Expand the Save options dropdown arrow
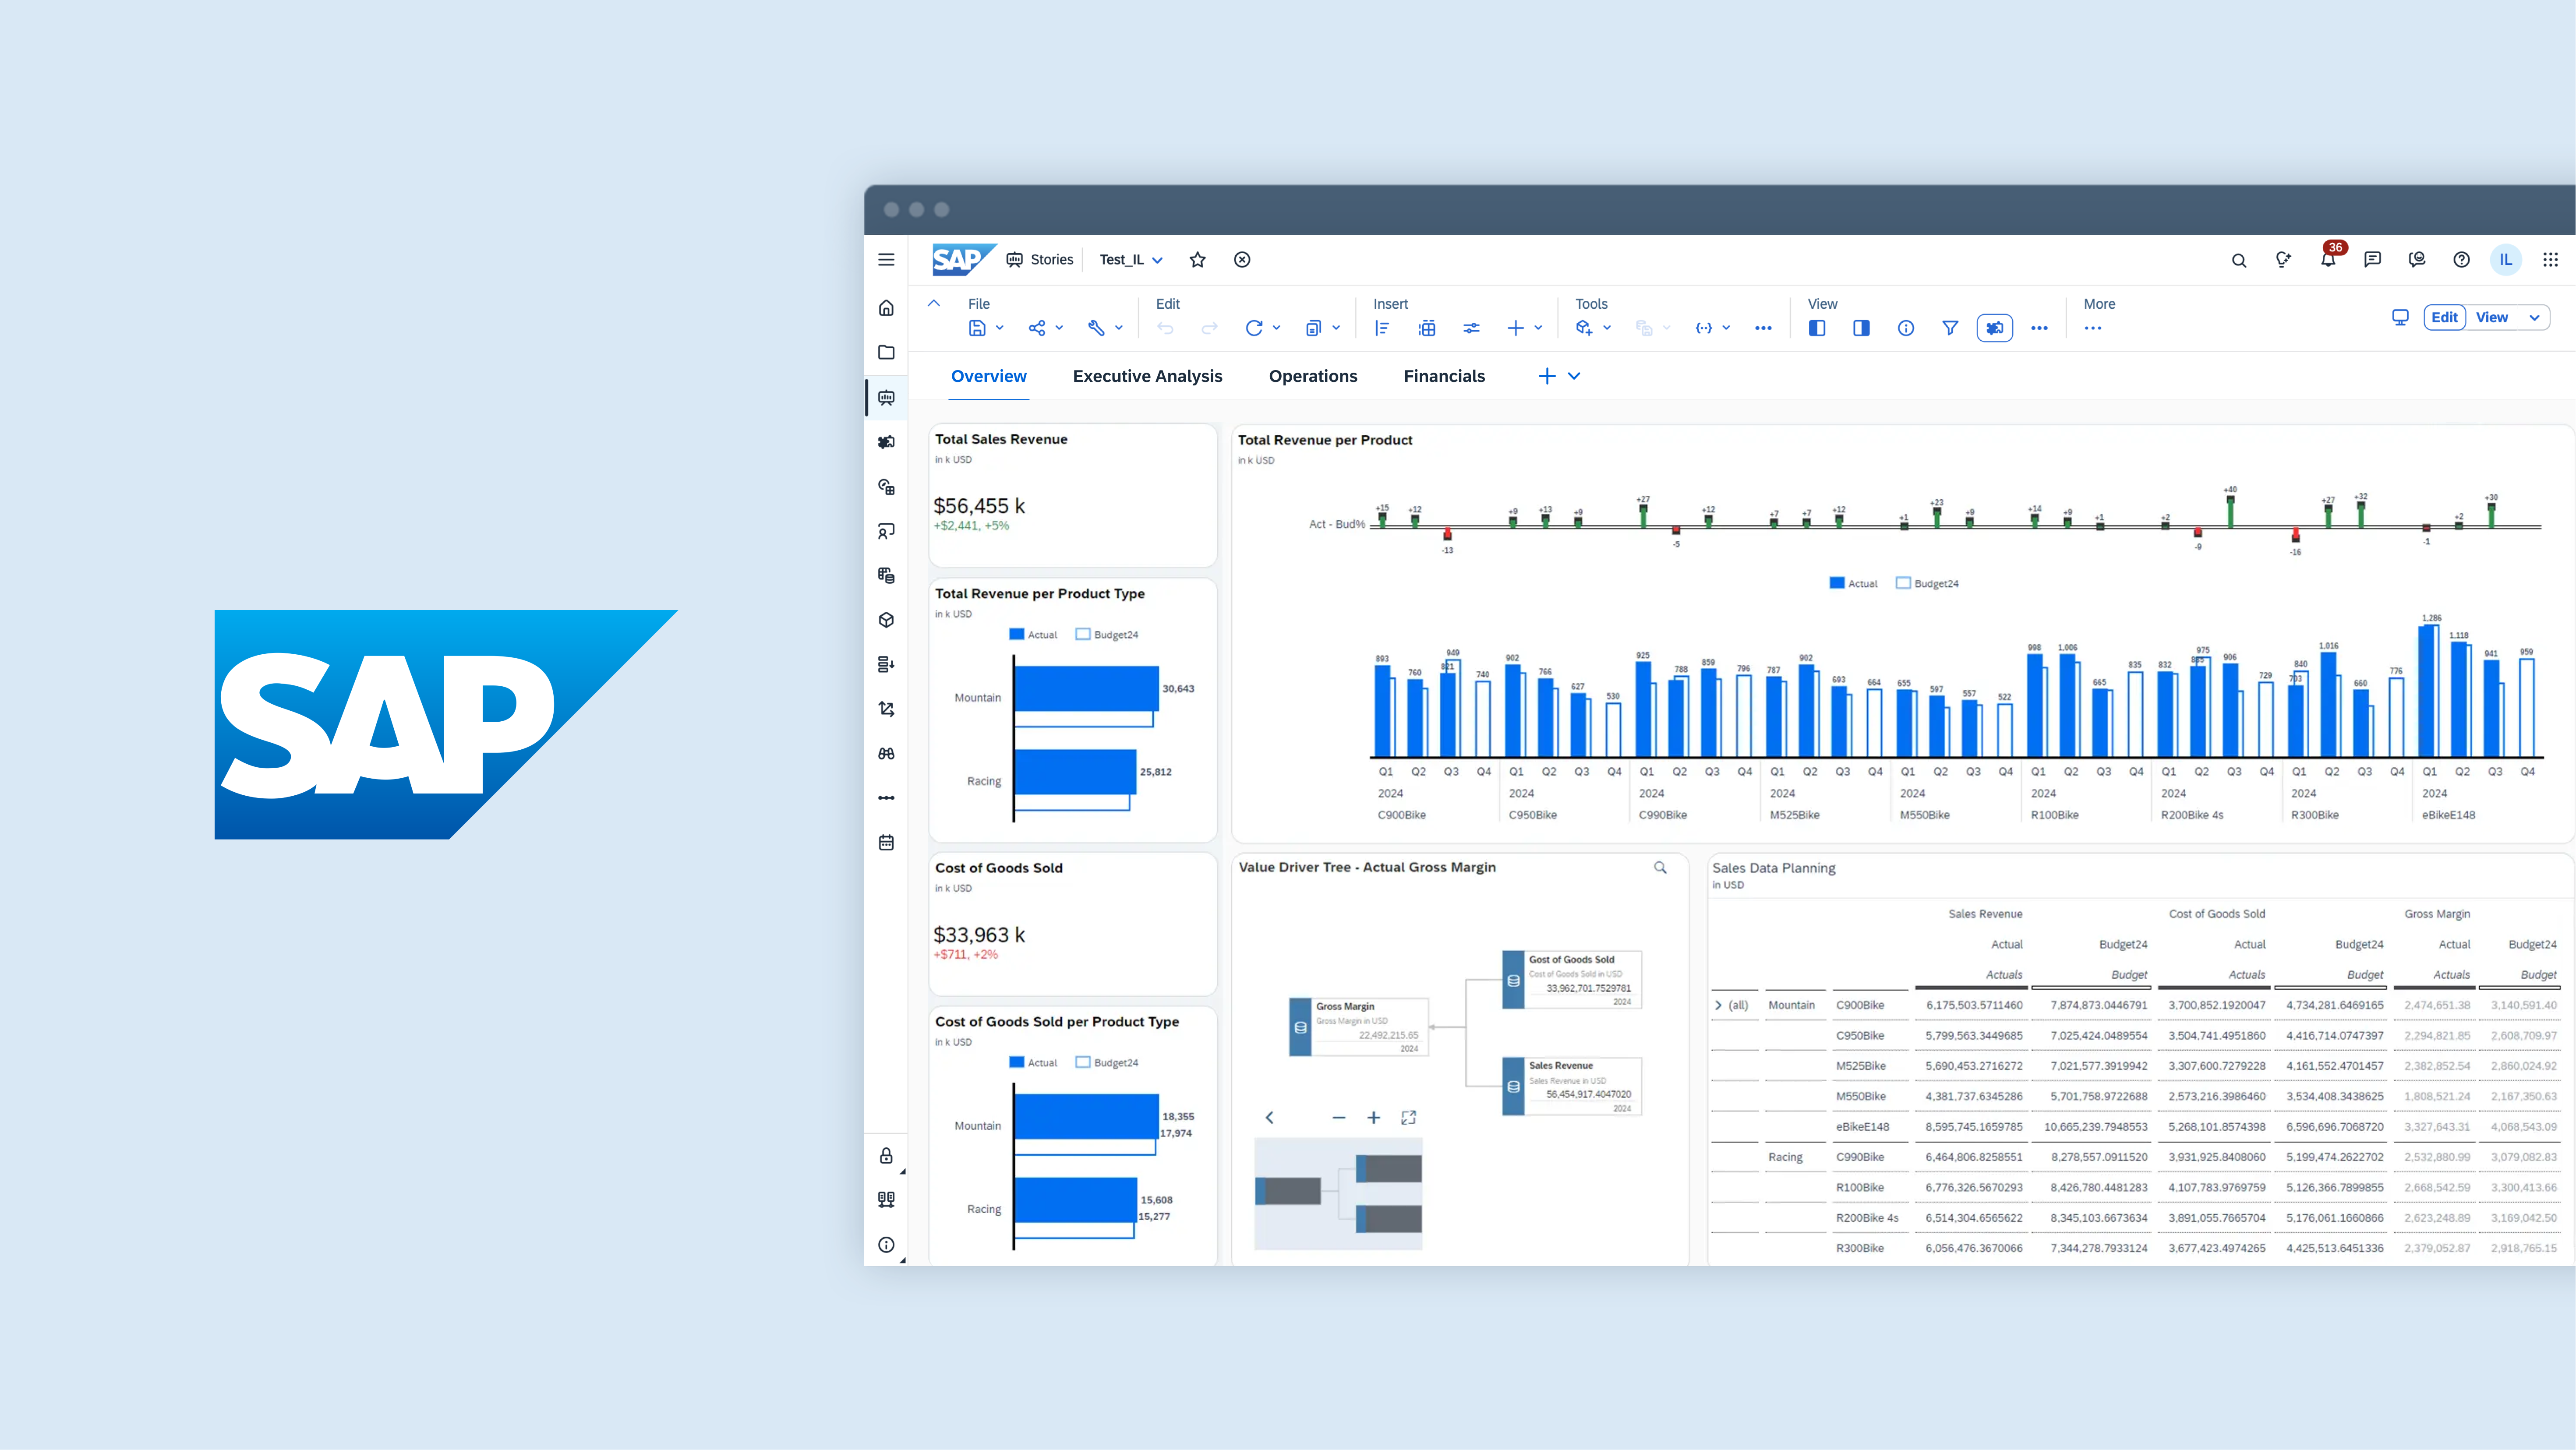2576x1450 pixels. [x=999, y=328]
